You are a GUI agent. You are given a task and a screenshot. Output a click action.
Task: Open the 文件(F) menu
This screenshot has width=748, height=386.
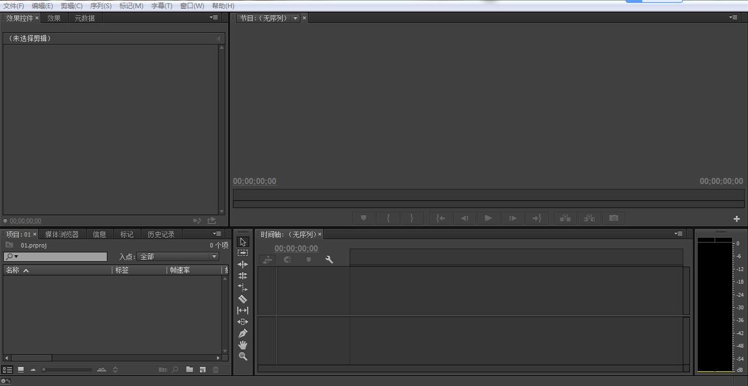[x=14, y=5]
